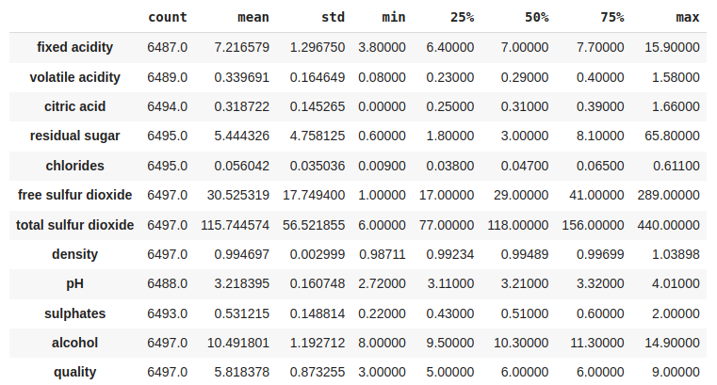Viewport: 717px width, 385px height.
Task: Click the mean column header
Action: [253, 17]
